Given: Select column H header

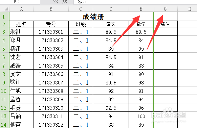Looking at the screenshot, I should (x=187, y=9).
